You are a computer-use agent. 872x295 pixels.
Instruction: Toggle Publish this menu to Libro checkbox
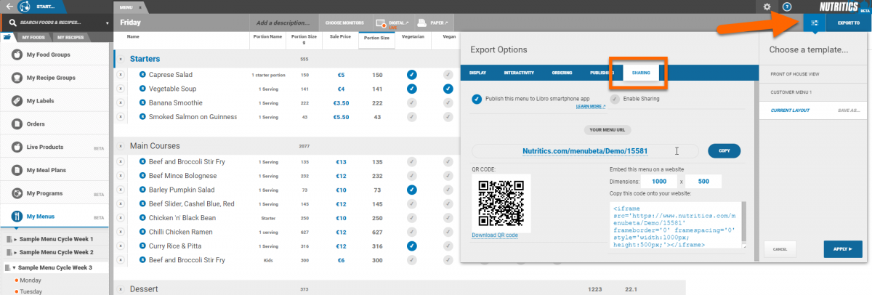pos(477,99)
